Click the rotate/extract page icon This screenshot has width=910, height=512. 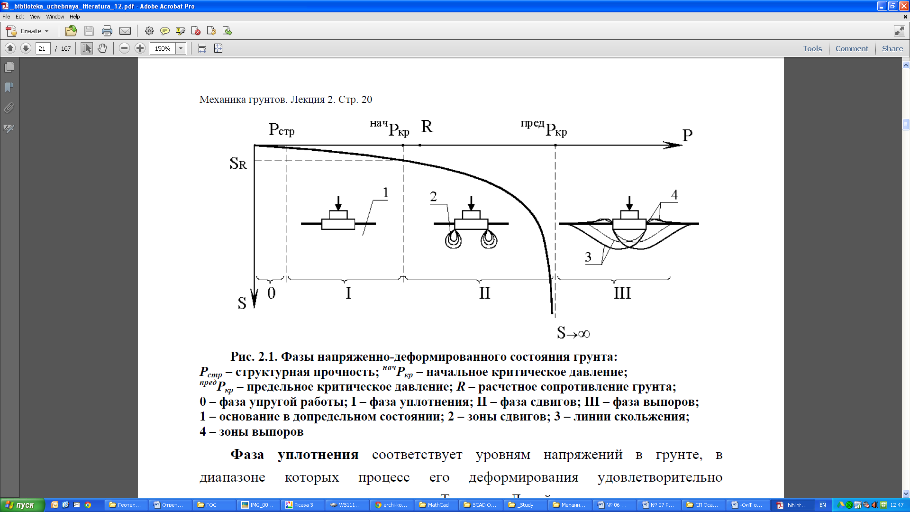[x=211, y=31]
